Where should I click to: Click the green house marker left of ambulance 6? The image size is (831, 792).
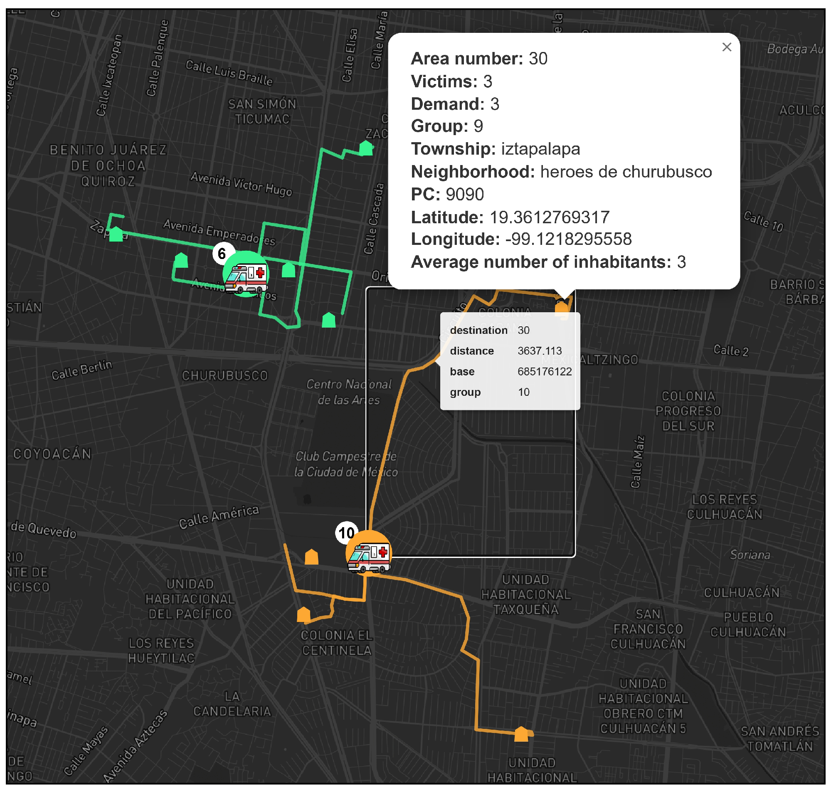[x=181, y=260]
